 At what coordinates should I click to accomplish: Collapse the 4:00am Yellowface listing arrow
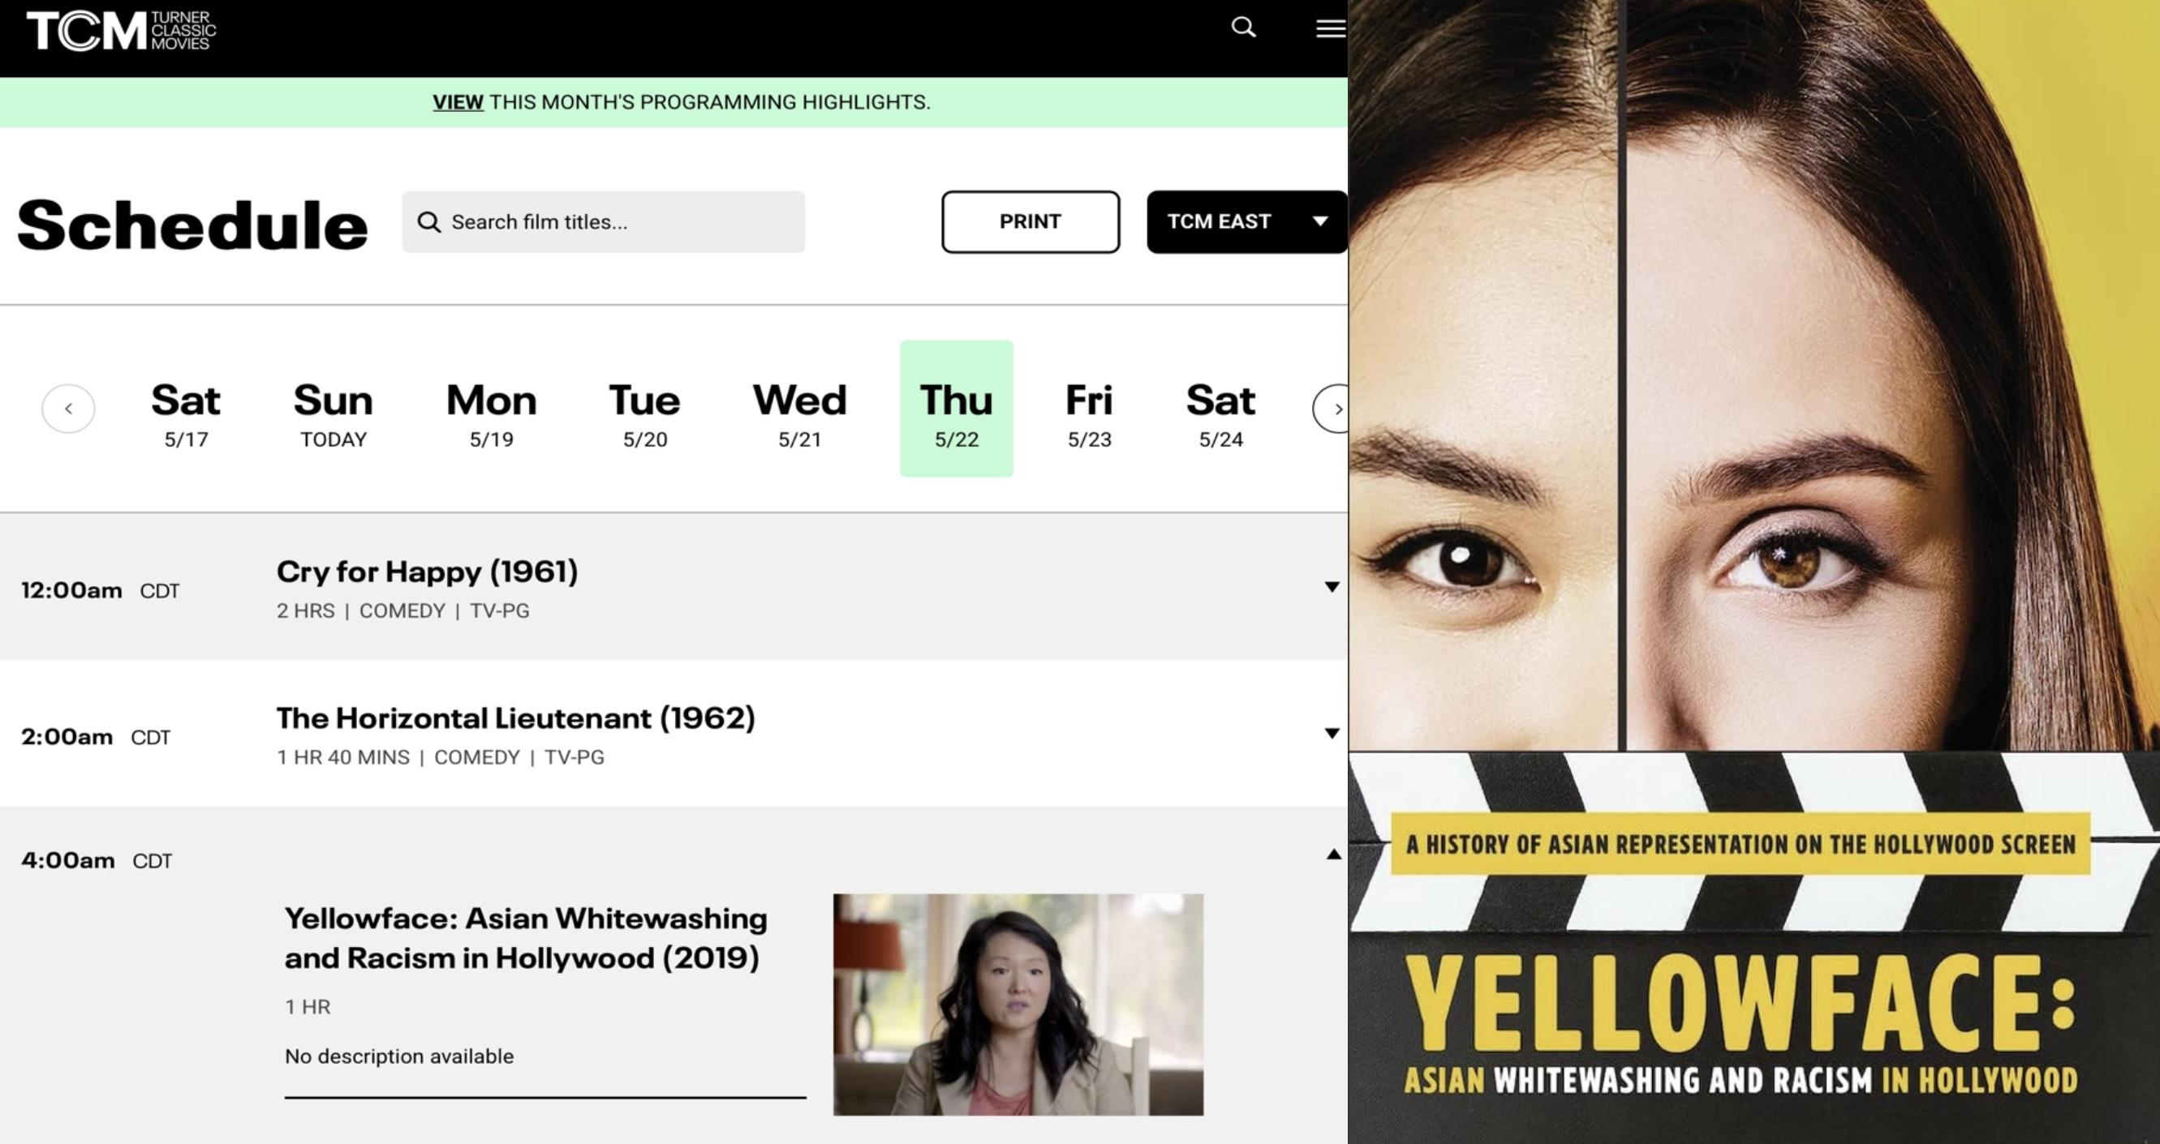click(x=1333, y=855)
